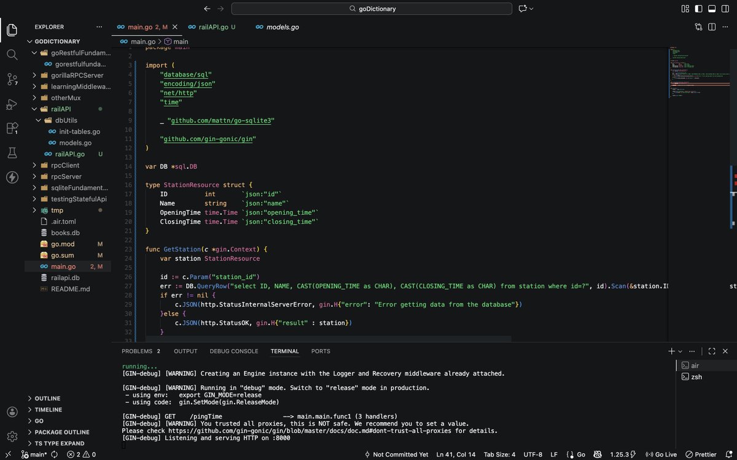Split the editor to the right

[712, 27]
